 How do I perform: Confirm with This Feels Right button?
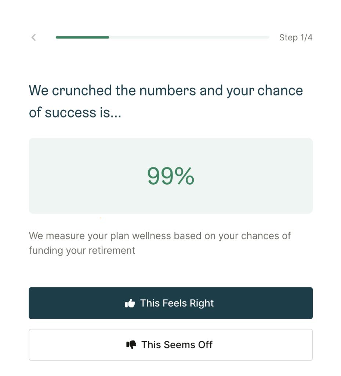point(171,303)
